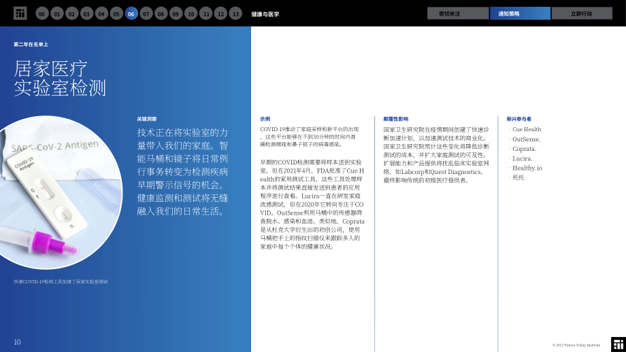The image size is (626, 352).
Task: Select the 立即行动 button
Action: [582, 13]
